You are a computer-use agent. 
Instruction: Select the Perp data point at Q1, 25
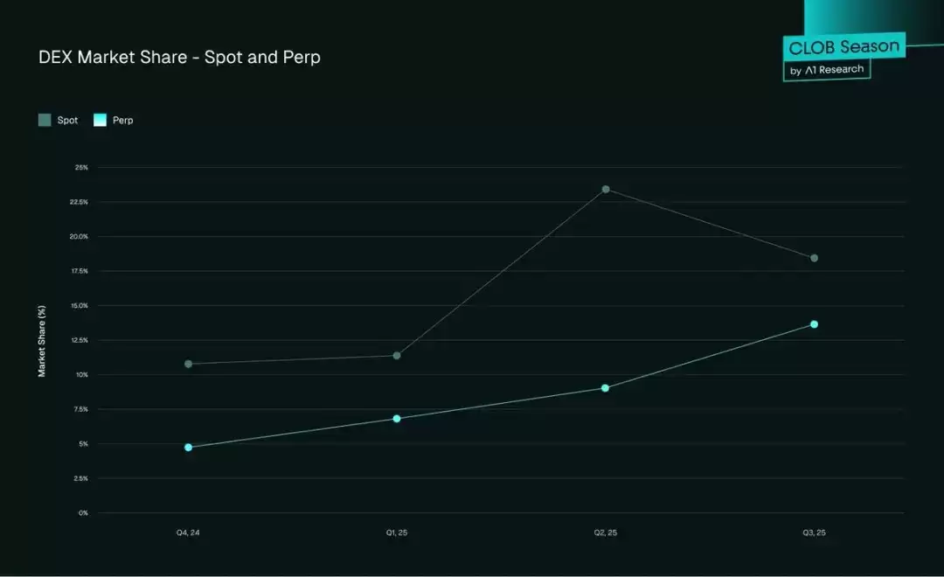pos(397,418)
